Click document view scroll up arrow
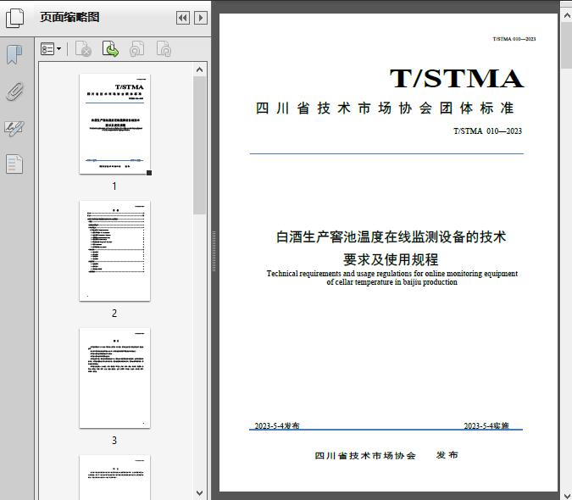This screenshot has height=500, width=572. coord(567,15)
